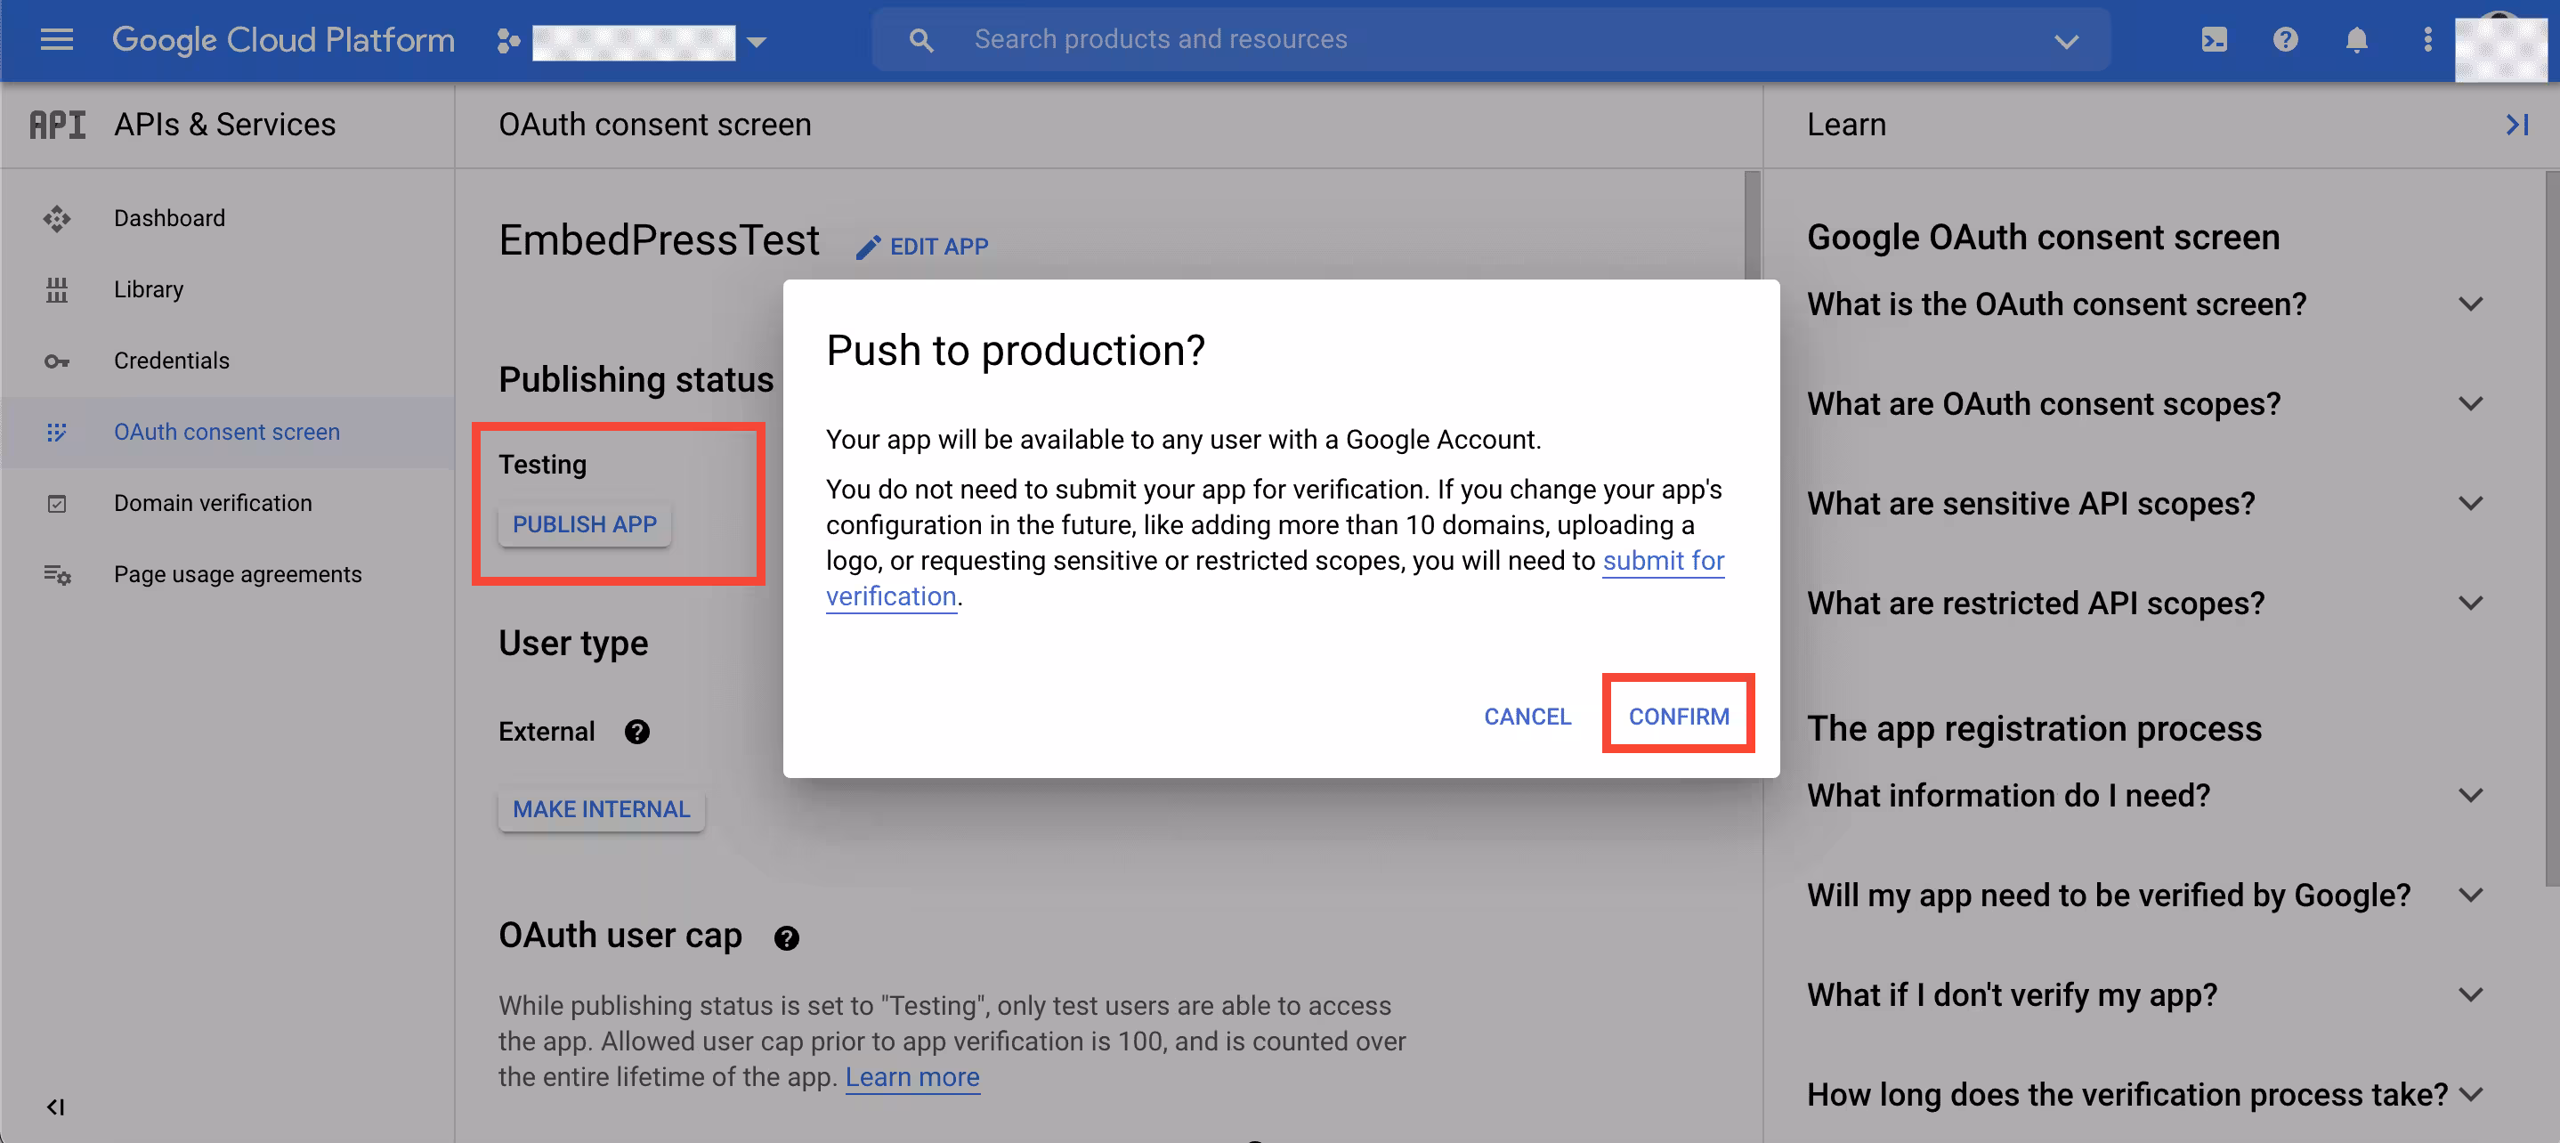The width and height of the screenshot is (2560, 1143).
Task: Open Domain verification in the sidebar
Action: click(228, 504)
